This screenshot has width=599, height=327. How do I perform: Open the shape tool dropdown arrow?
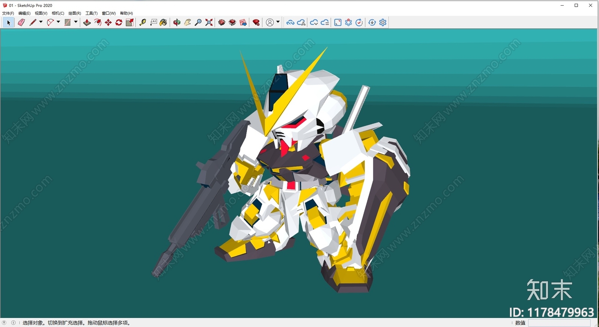pos(76,22)
